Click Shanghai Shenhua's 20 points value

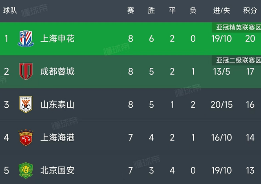coord(250,39)
